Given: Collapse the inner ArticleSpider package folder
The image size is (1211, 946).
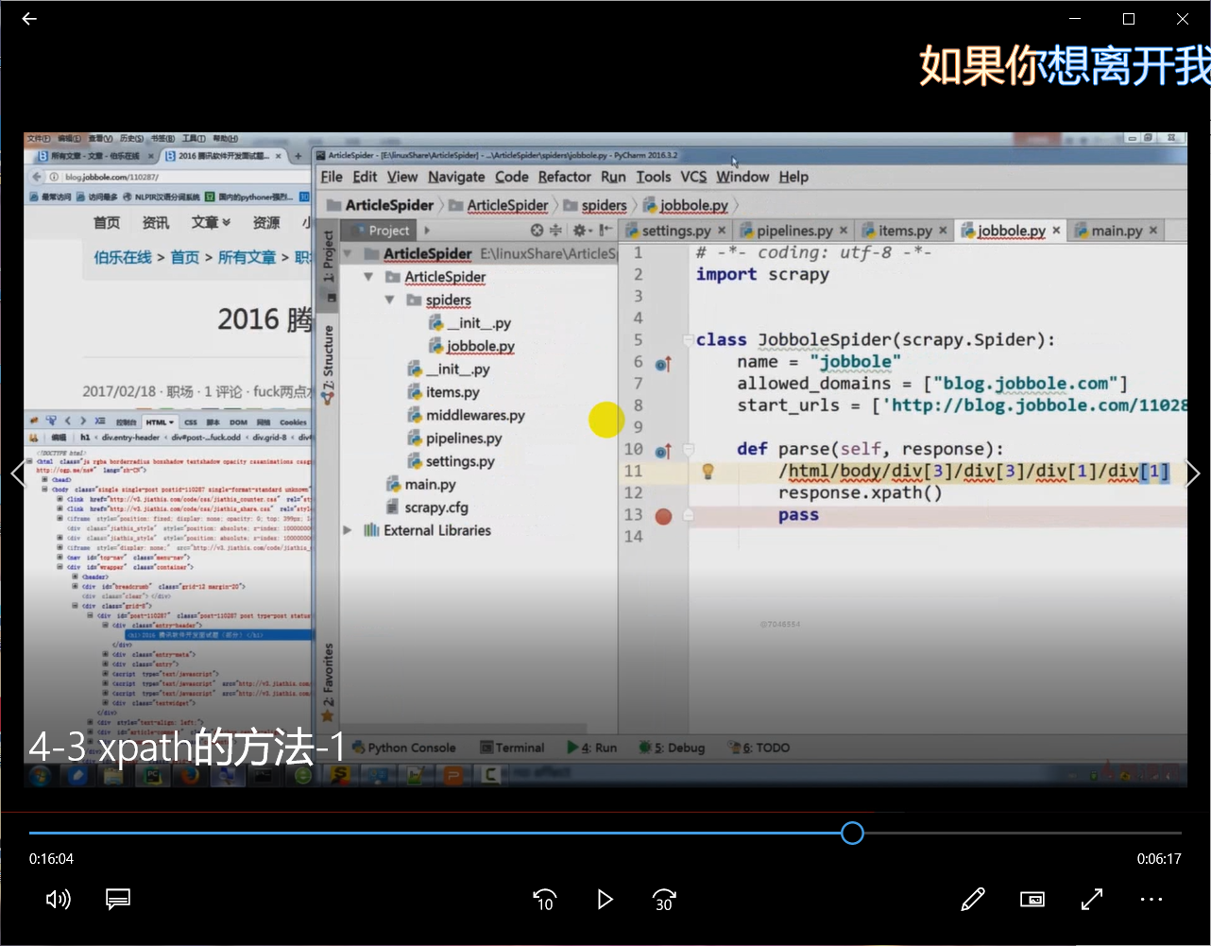Looking at the screenshot, I should pyautogui.click(x=369, y=277).
